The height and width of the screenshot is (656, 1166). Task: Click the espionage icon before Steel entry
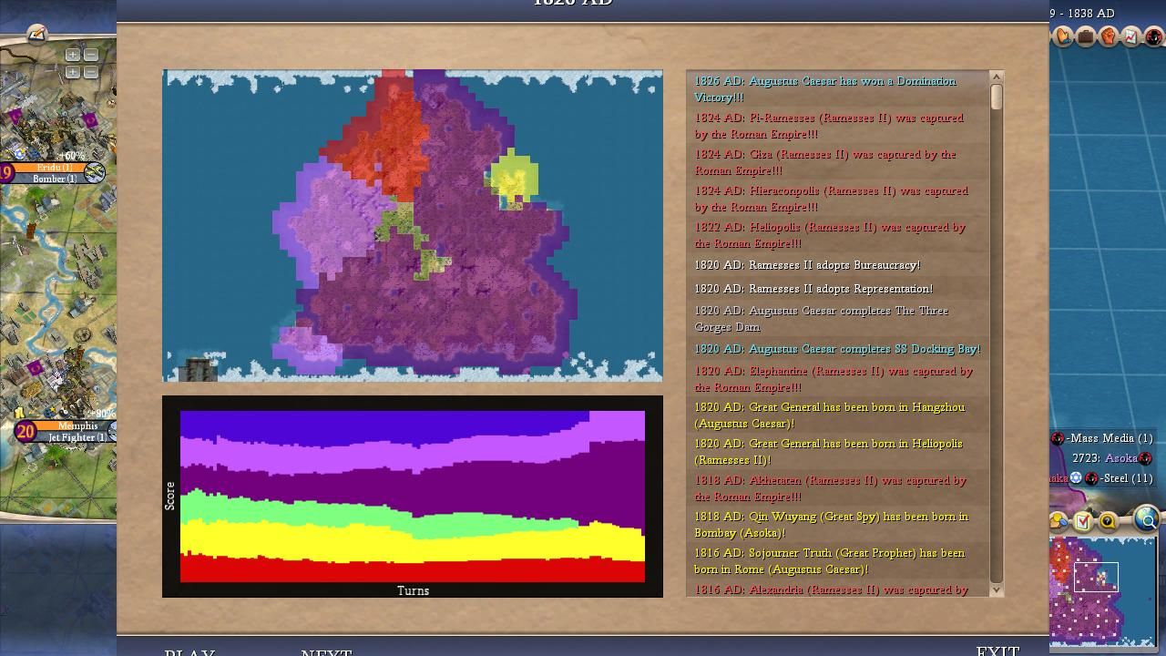tap(1091, 478)
